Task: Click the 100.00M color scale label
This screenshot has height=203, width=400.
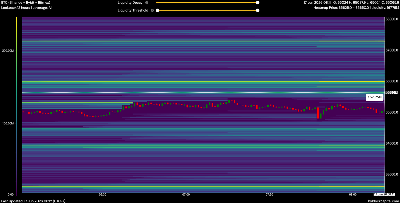Action: [8, 123]
